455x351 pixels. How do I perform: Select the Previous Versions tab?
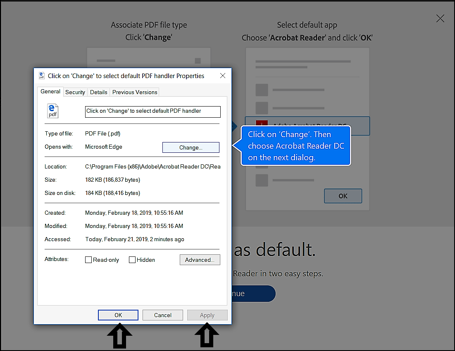tap(135, 92)
